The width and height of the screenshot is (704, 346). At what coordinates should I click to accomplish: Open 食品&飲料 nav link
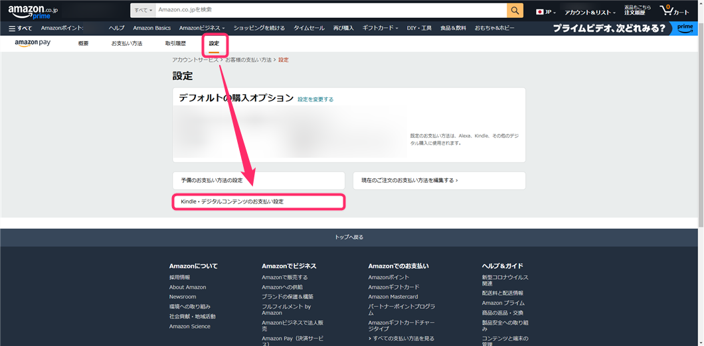click(x=454, y=29)
